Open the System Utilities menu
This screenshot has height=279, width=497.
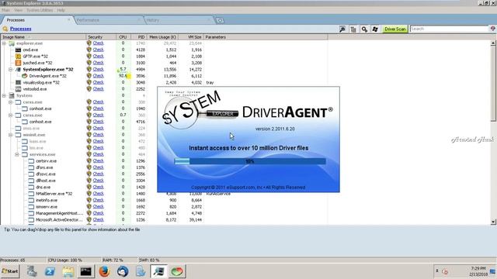(40, 10)
